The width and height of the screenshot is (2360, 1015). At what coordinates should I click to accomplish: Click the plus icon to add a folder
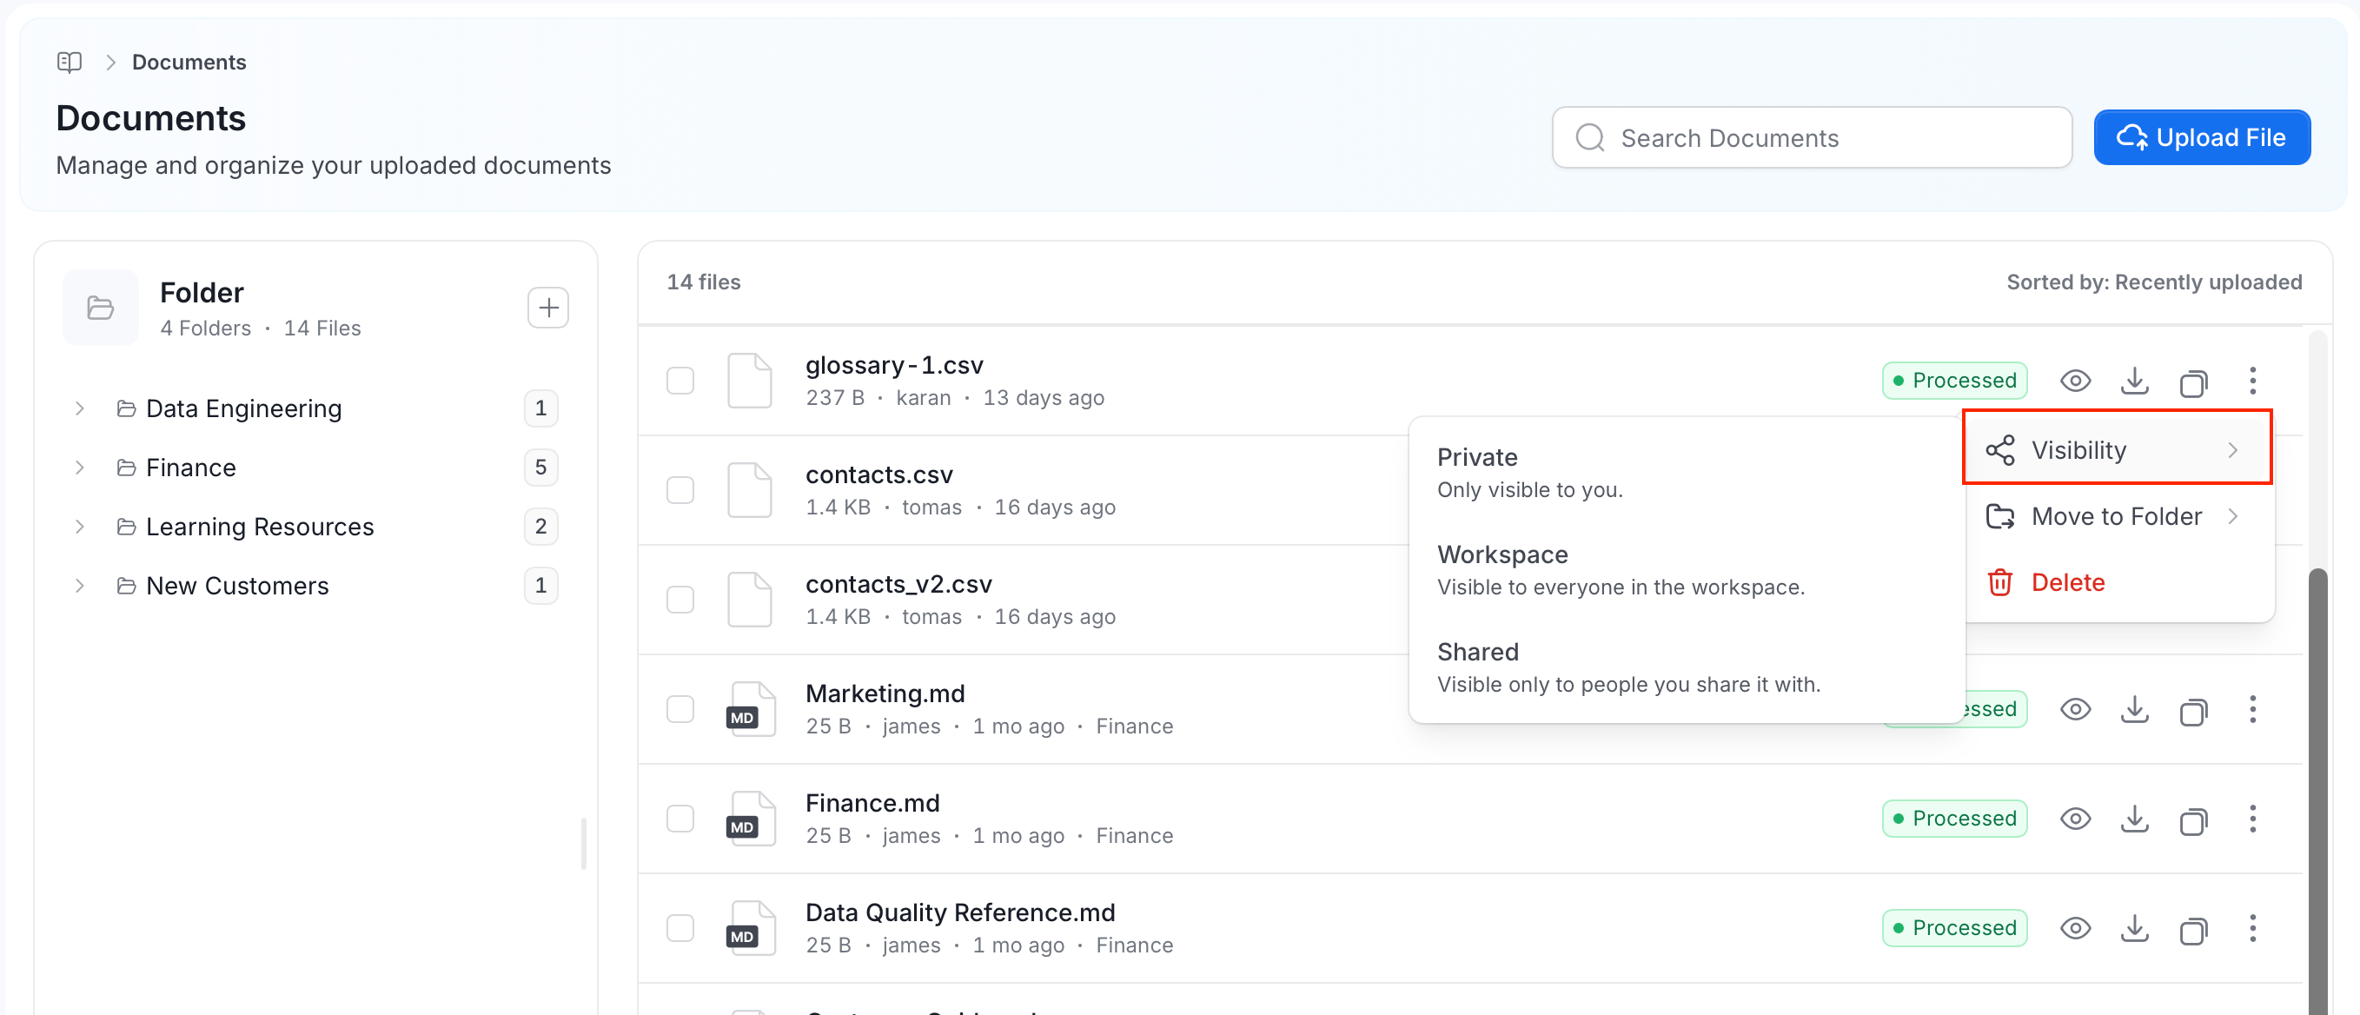547,308
